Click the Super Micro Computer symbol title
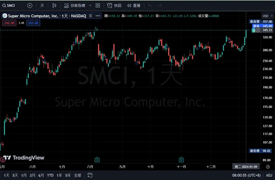275x180 pixels. click(x=47, y=16)
